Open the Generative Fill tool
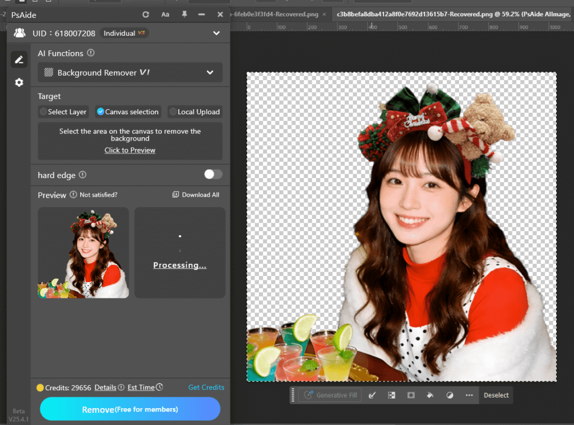The image size is (574, 425). 330,395
